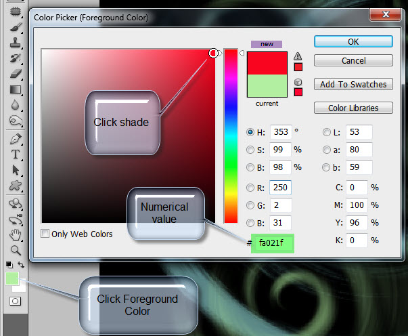
Task: Click the current green color swatch
Action: pyautogui.click(x=267, y=86)
